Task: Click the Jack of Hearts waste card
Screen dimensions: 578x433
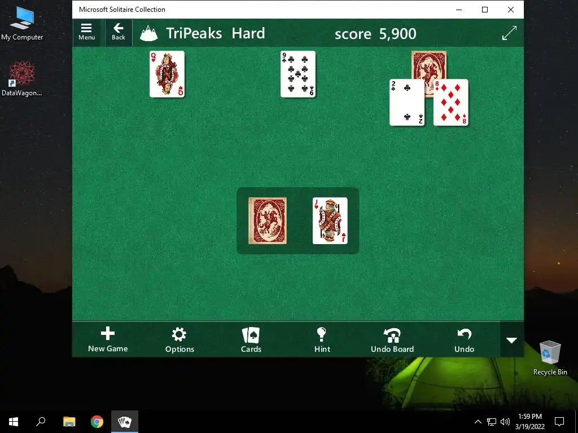Action: click(x=330, y=220)
